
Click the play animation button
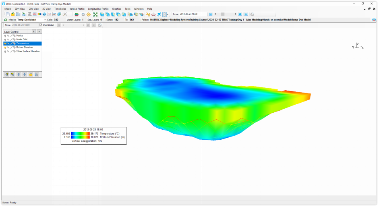[x=246, y=14]
